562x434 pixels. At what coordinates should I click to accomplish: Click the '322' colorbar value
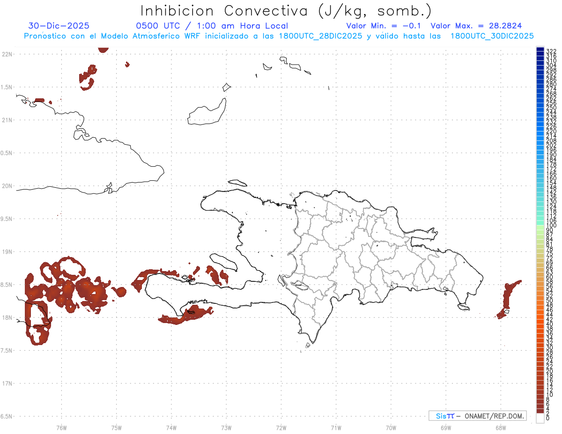coord(551,51)
